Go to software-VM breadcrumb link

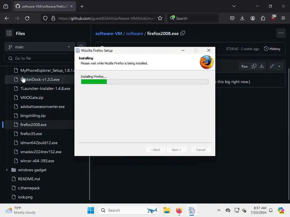point(108,33)
